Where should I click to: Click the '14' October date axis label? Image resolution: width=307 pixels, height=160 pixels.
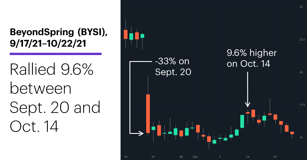(248, 157)
